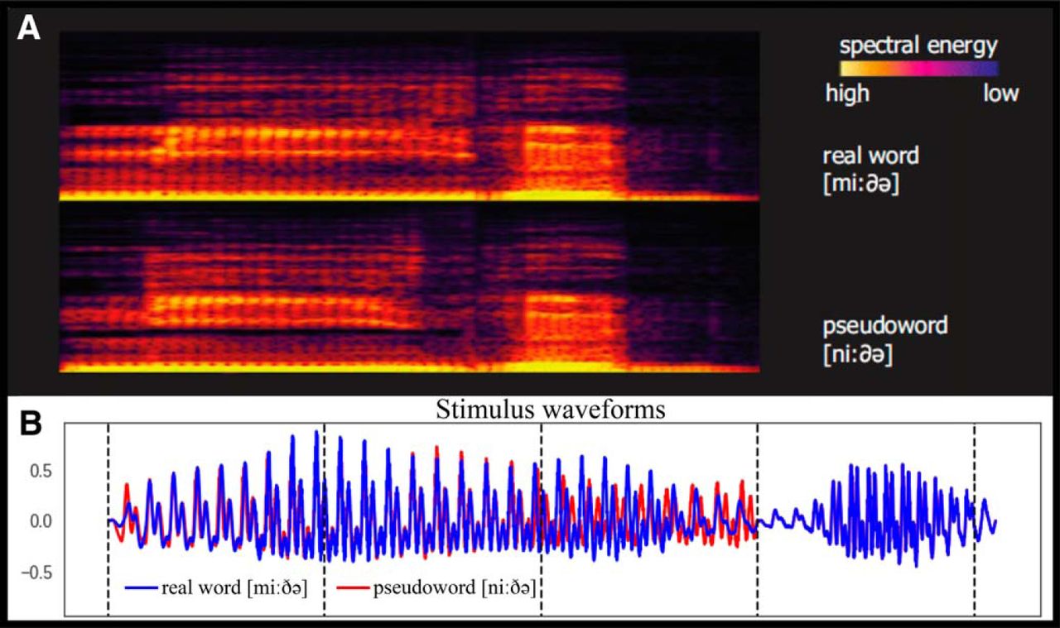This screenshot has height=628, width=1060.
Task: Click the red pseudoword legend line
Action: (x=354, y=588)
